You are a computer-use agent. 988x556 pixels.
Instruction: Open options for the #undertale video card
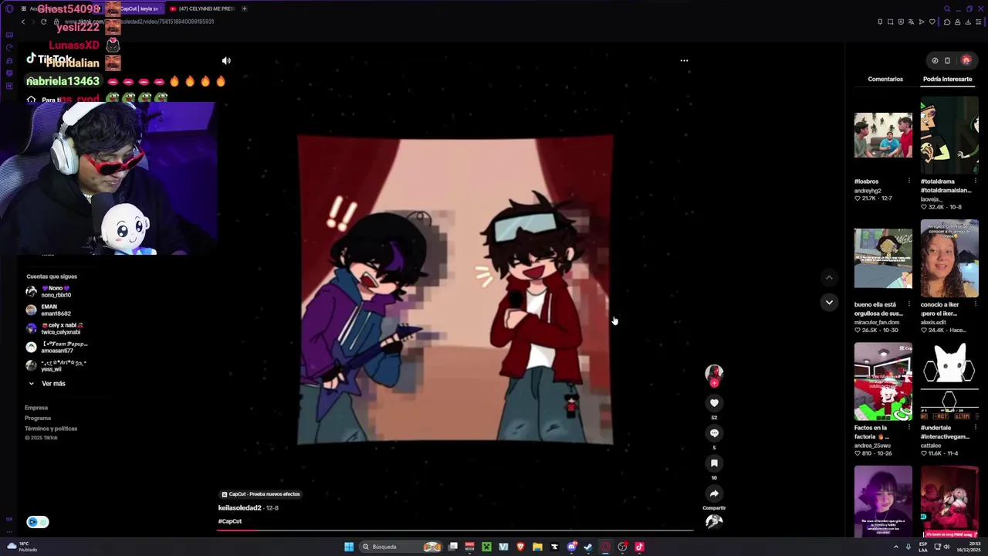pos(975,428)
